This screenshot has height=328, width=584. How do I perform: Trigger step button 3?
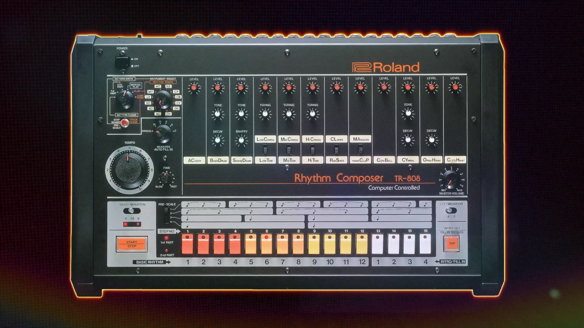click(219, 244)
